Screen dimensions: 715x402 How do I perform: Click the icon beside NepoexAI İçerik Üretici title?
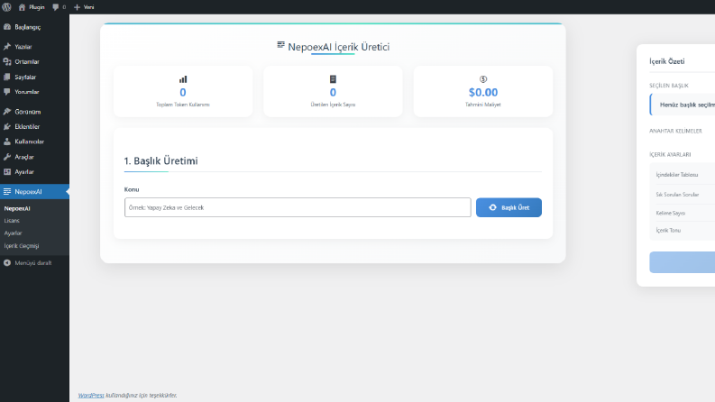[281, 45]
